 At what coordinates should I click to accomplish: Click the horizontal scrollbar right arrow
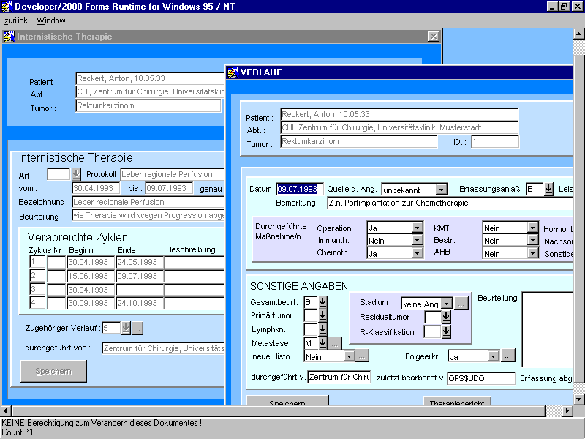(567, 411)
